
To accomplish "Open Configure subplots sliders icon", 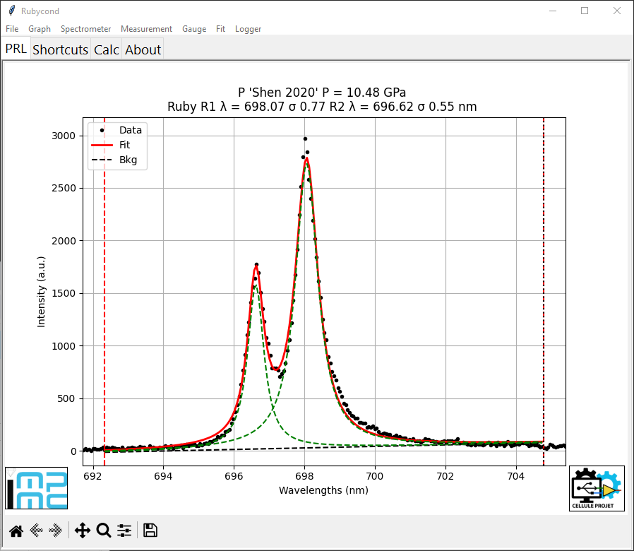I will [x=124, y=531].
